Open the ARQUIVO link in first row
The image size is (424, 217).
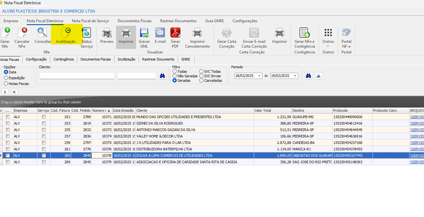[416, 117]
